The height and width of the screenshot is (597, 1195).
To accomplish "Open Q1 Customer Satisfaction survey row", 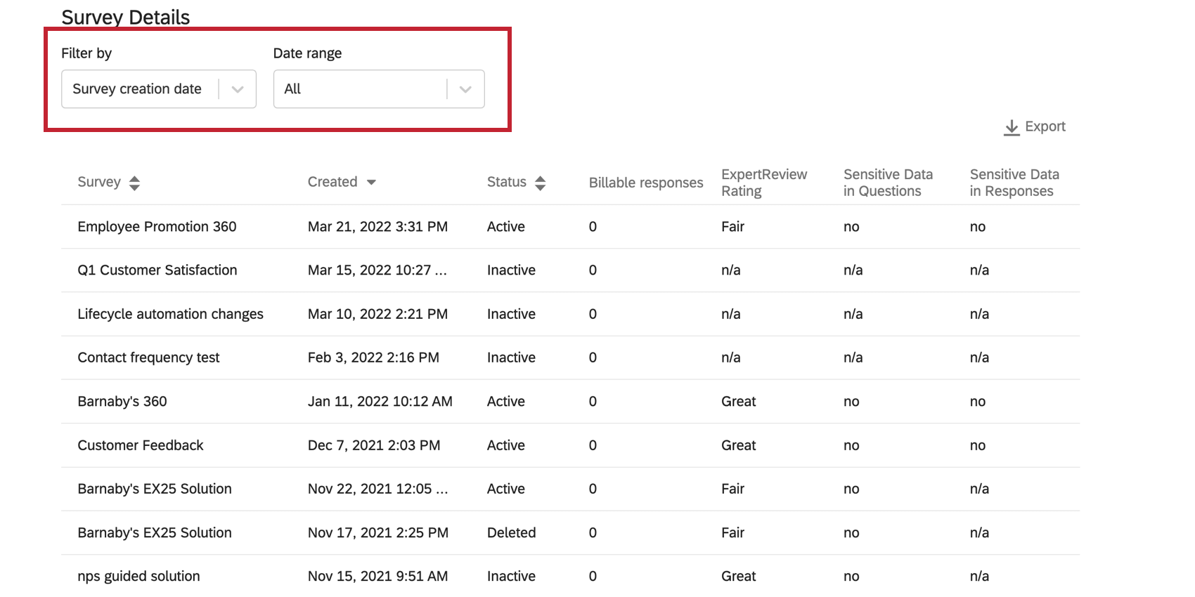I will click(x=157, y=270).
